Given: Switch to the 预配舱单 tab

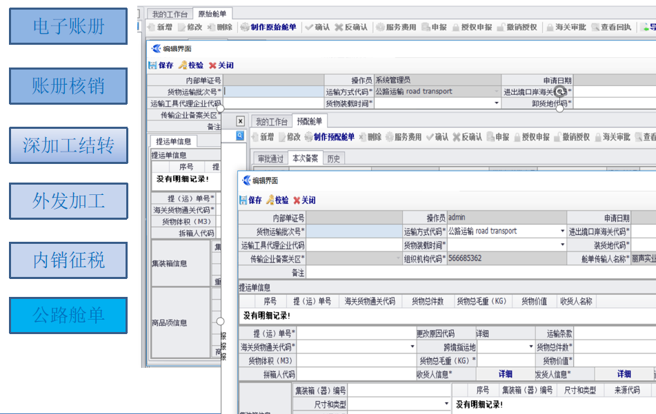Looking at the screenshot, I should (x=310, y=121).
